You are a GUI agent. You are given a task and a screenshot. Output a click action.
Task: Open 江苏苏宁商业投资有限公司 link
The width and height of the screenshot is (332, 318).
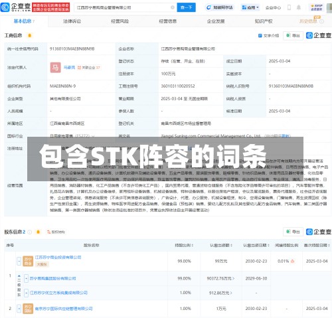(x=58, y=258)
